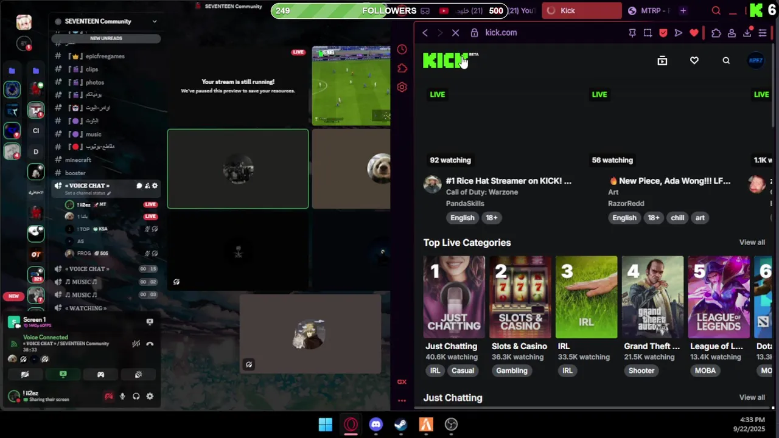
Task: Open Kick browse videos icon in header
Action: tap(662, 60)
